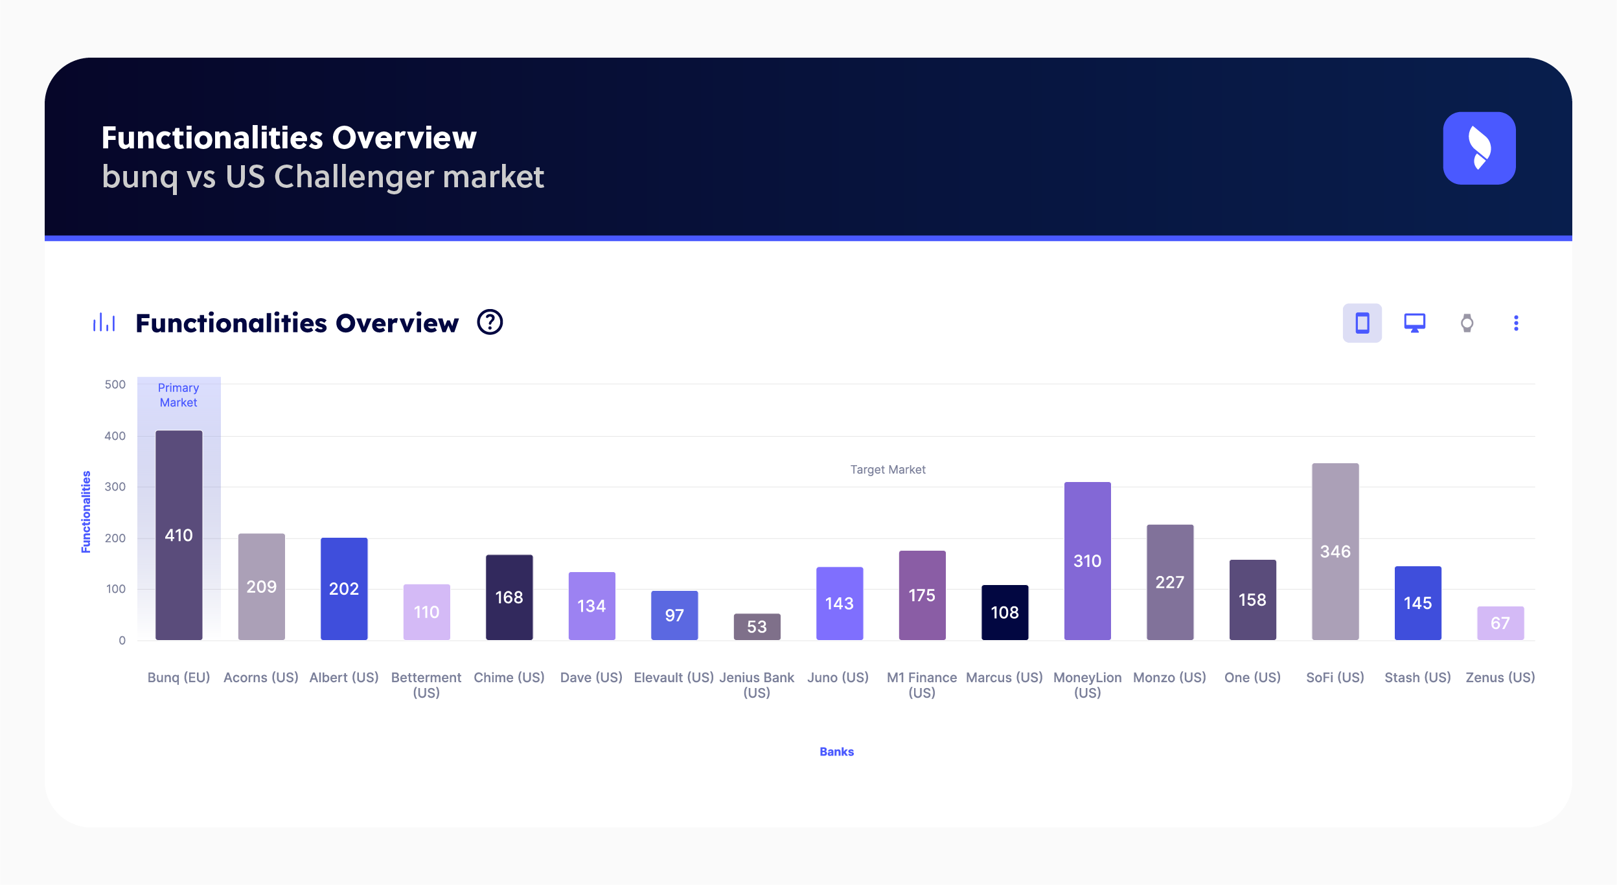Click the Stash bar showing 145

[x=1417, y=603]
